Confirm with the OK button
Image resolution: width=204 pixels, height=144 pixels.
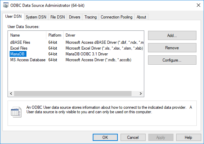(x=105, y=138)
